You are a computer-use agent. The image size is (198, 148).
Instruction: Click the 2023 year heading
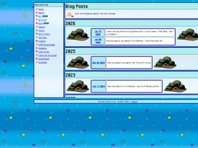tap(70, 75)
